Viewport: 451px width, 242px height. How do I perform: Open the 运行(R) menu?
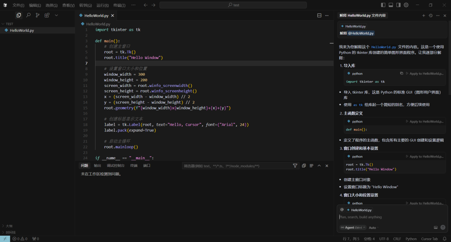pos(102,5)
